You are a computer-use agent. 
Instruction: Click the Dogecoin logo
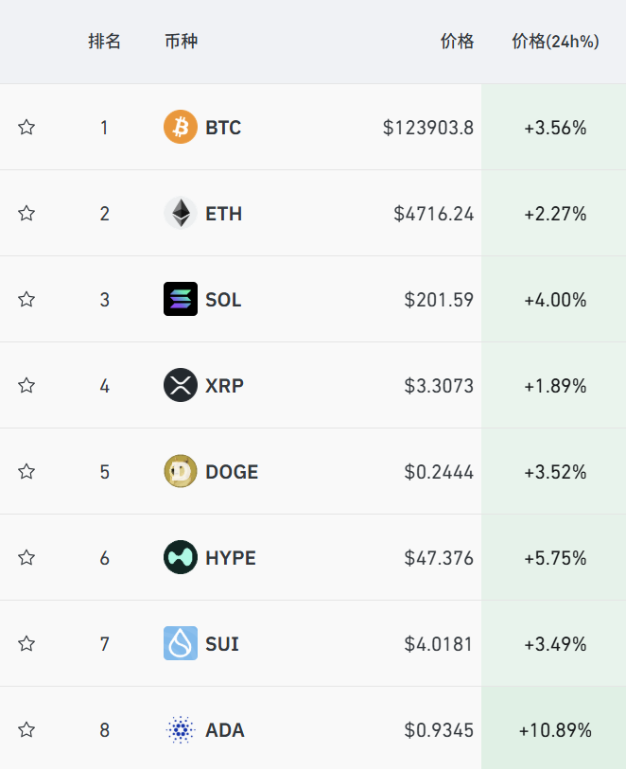180,471
